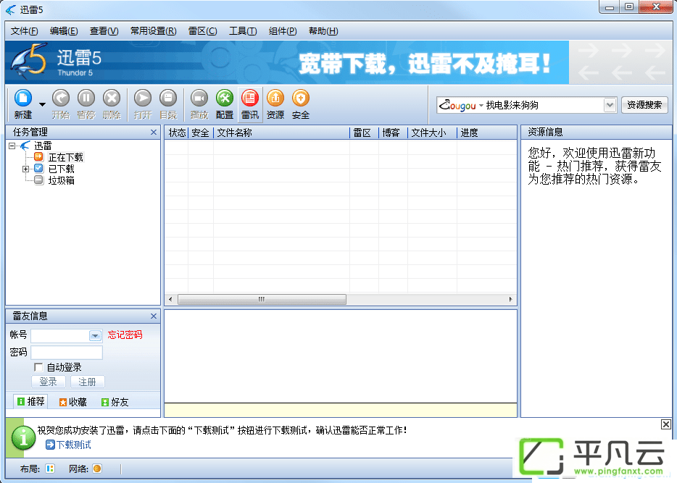
Task: Open the 雷区(C) menu
Action: (x=202, y=31)
